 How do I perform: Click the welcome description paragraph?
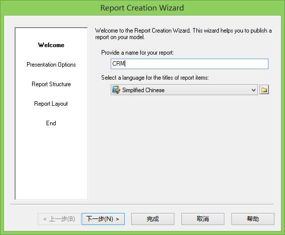coord(183,34)
